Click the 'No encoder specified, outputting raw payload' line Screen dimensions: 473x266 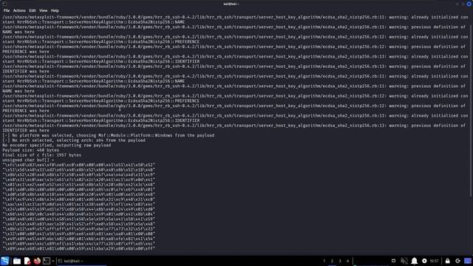pos(56,146)
